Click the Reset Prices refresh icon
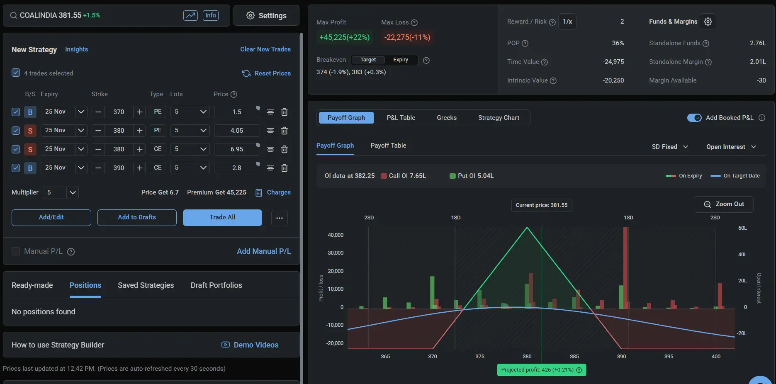 coord(246,73)
